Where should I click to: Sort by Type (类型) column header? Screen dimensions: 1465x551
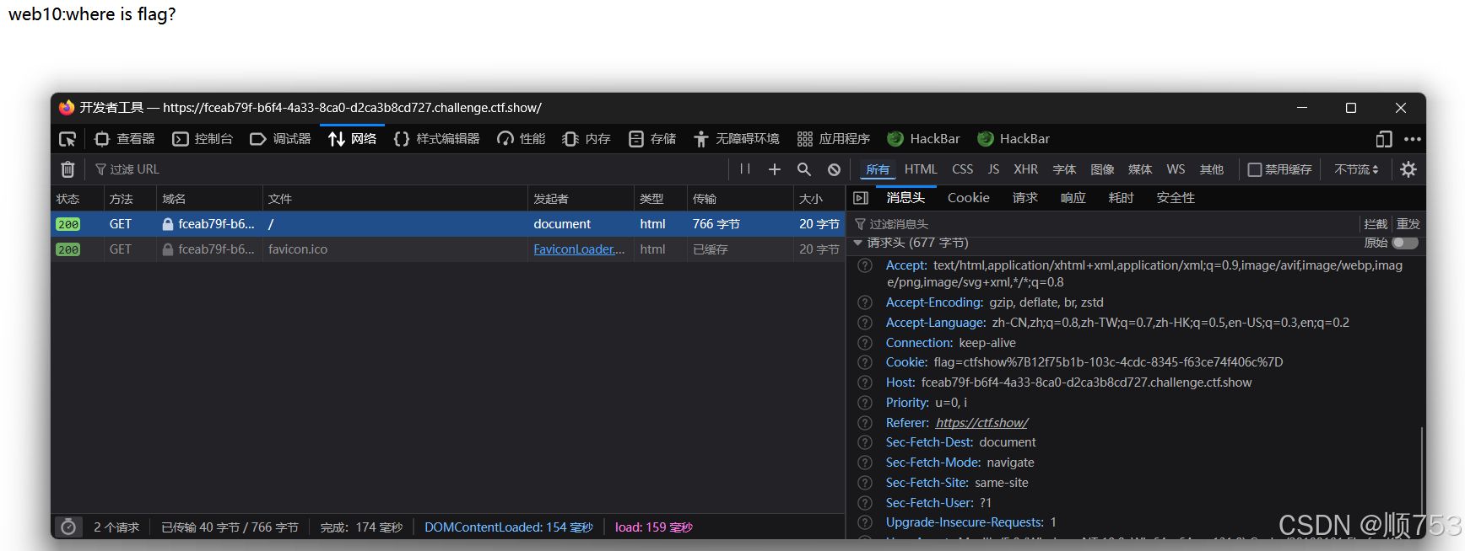click(x=660, y=199)
